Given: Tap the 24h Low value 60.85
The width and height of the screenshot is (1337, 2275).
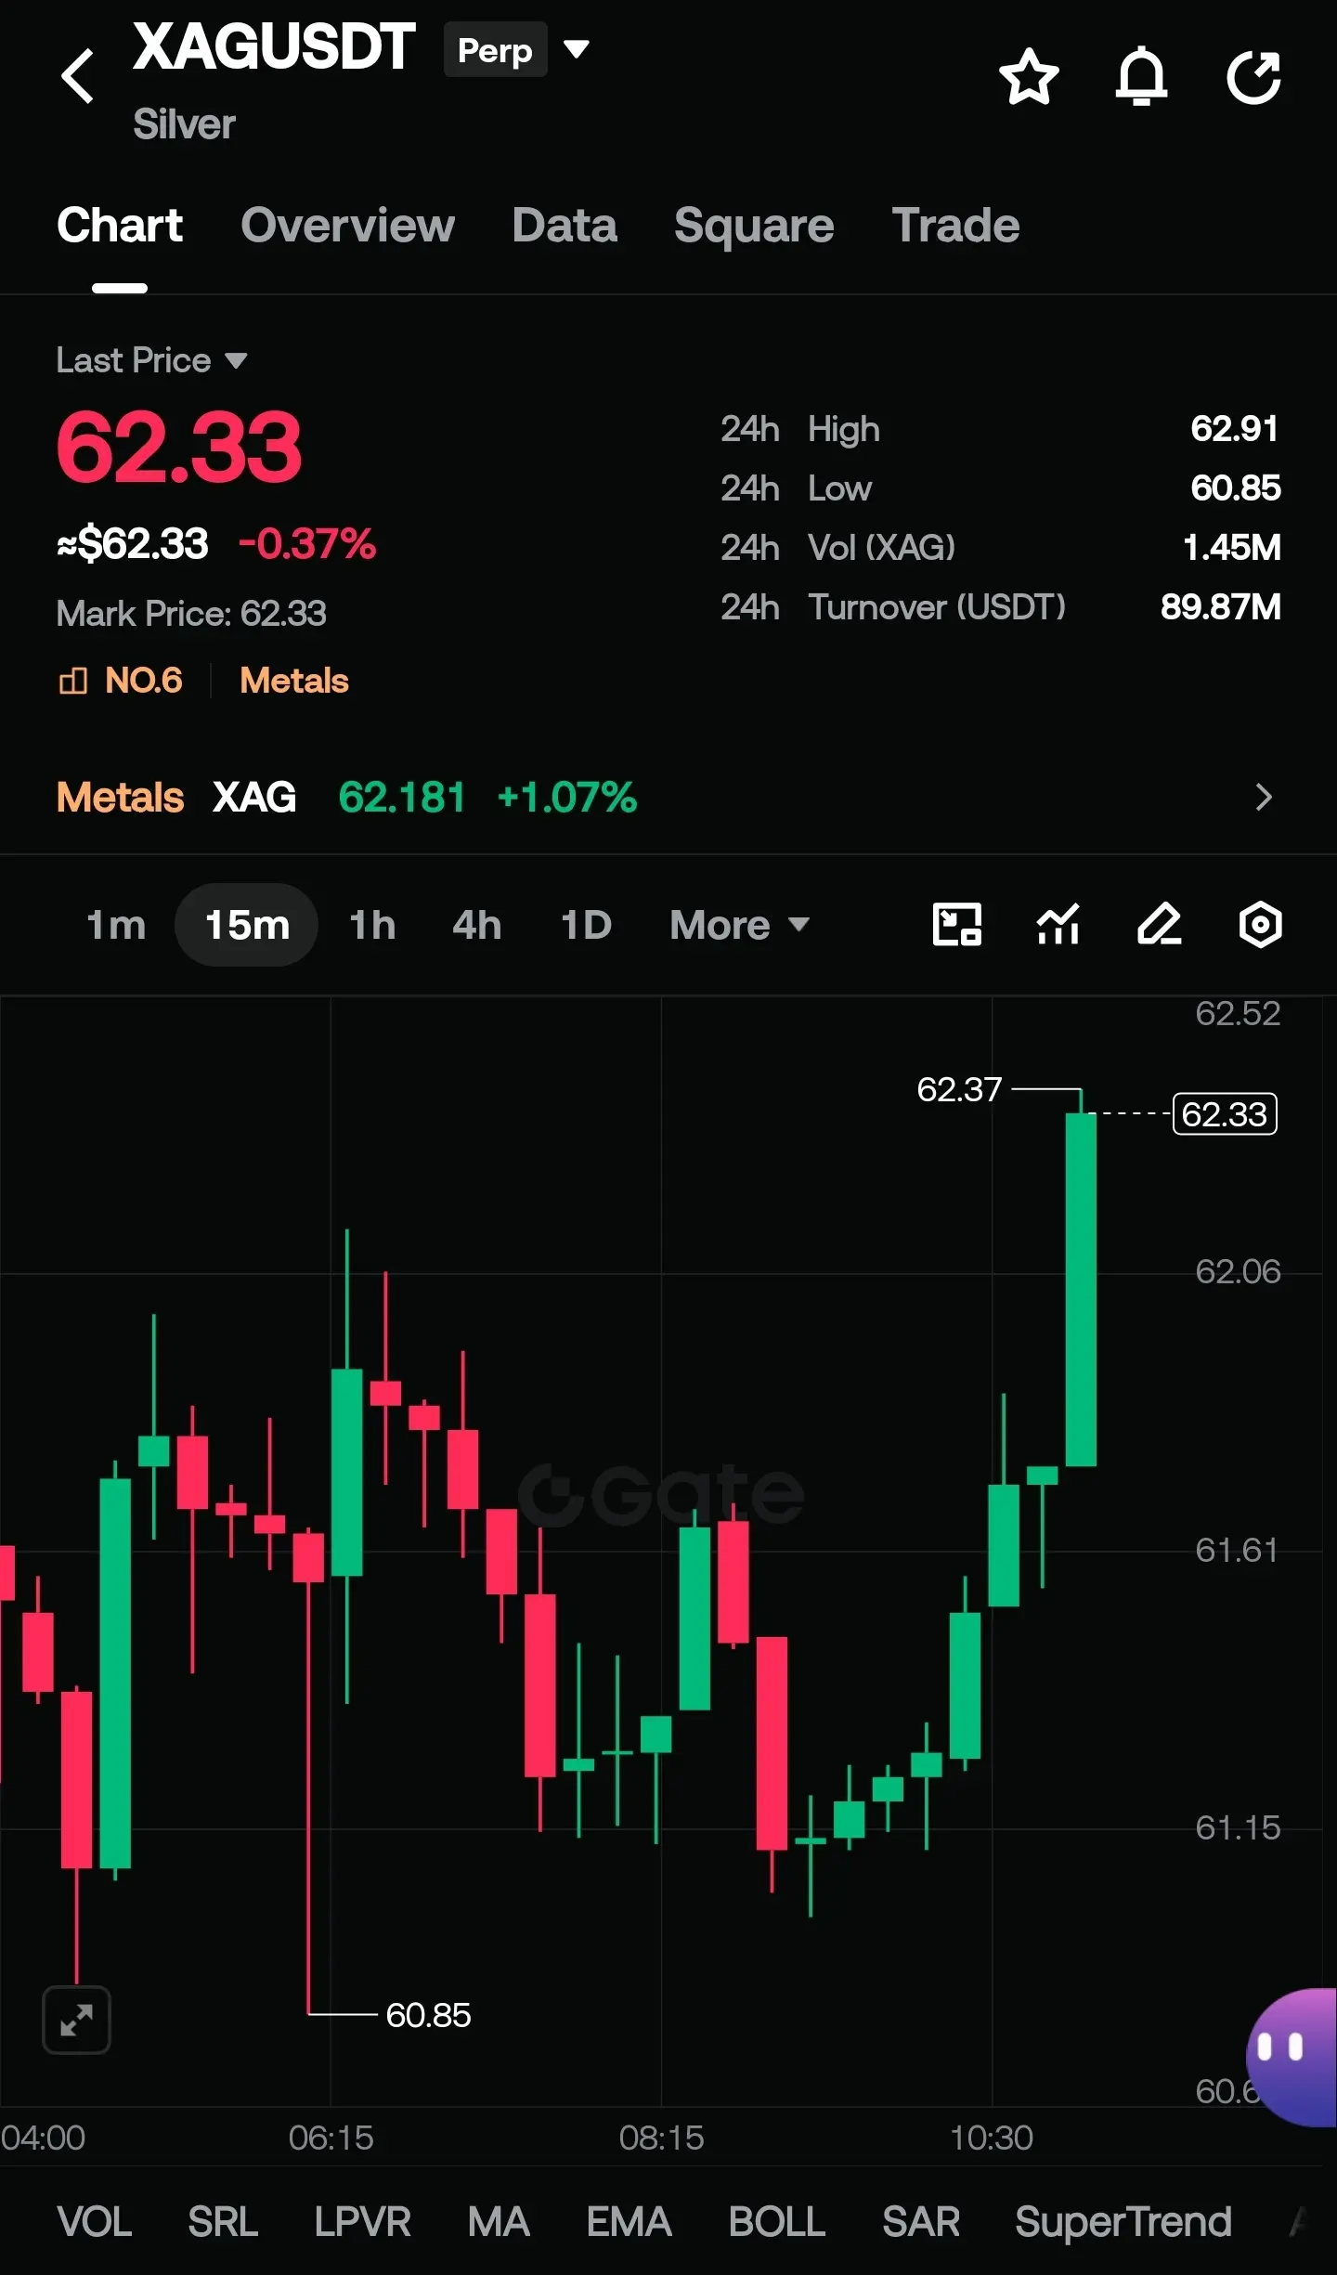Looking at the screenshot, I should click(x=1236, y=487).
